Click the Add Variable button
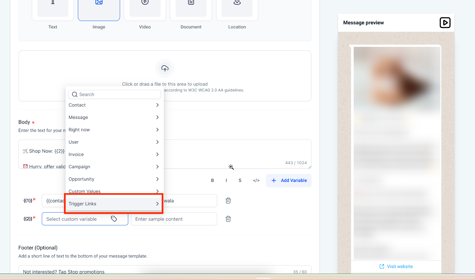Image resolution: width=475 pixels, height=279 pixels. [289, 180]
